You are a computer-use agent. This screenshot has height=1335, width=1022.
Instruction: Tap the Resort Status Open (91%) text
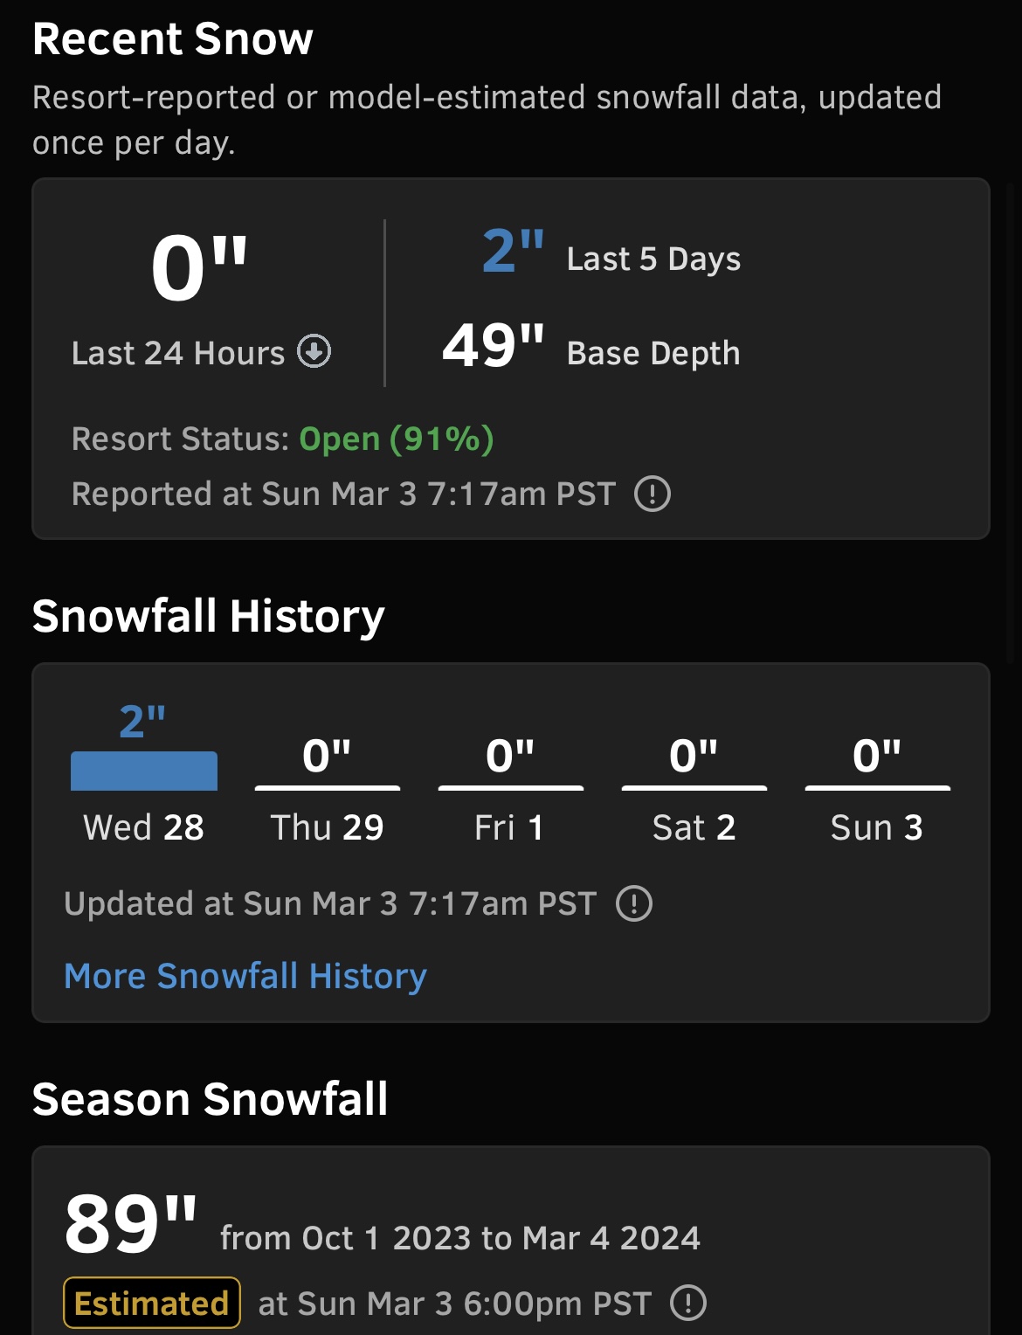click(x=397, y=439)
